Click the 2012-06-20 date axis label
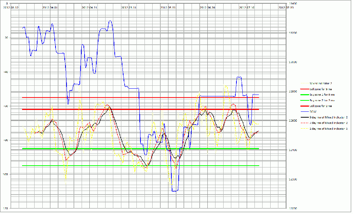353x214 pixels. click(x=207, y=7)
